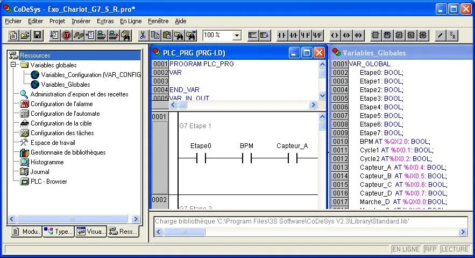Viewport: 475px width, 258px height.
Task: Select Variables_Configuration in resource tree
Action: pyautogui.click(x=86, y=75)
